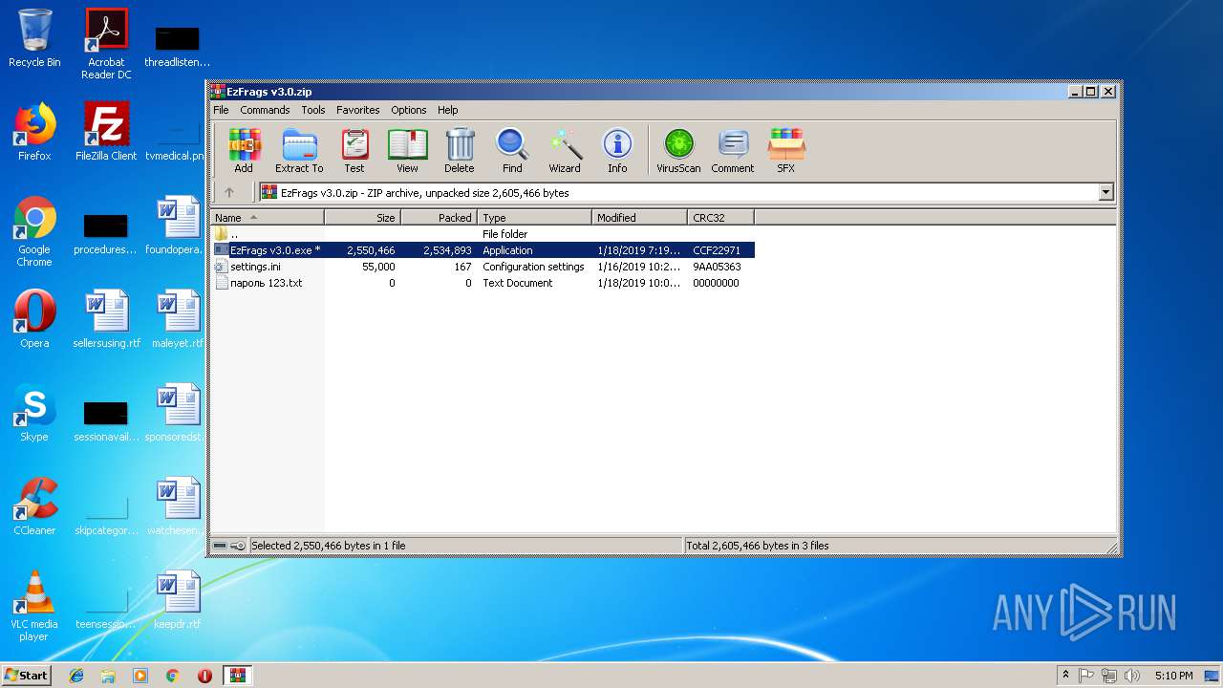Open the Options menu
The height and width of the screenshot is (688, 1223).
coord(409,110)
